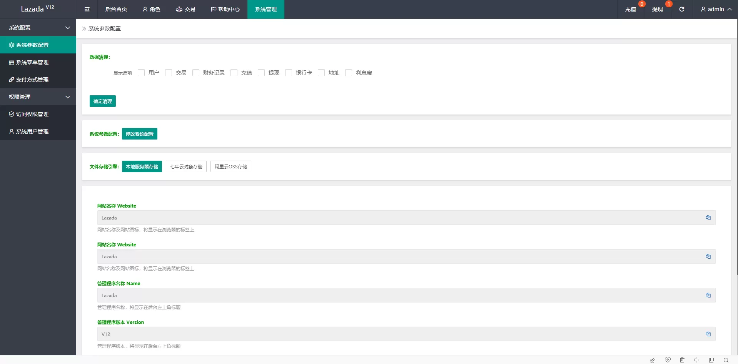Click the rocket icon in bottom bar
Viewport: 738px width, 364px height.
pyautogui.click(x=653, y=360)
